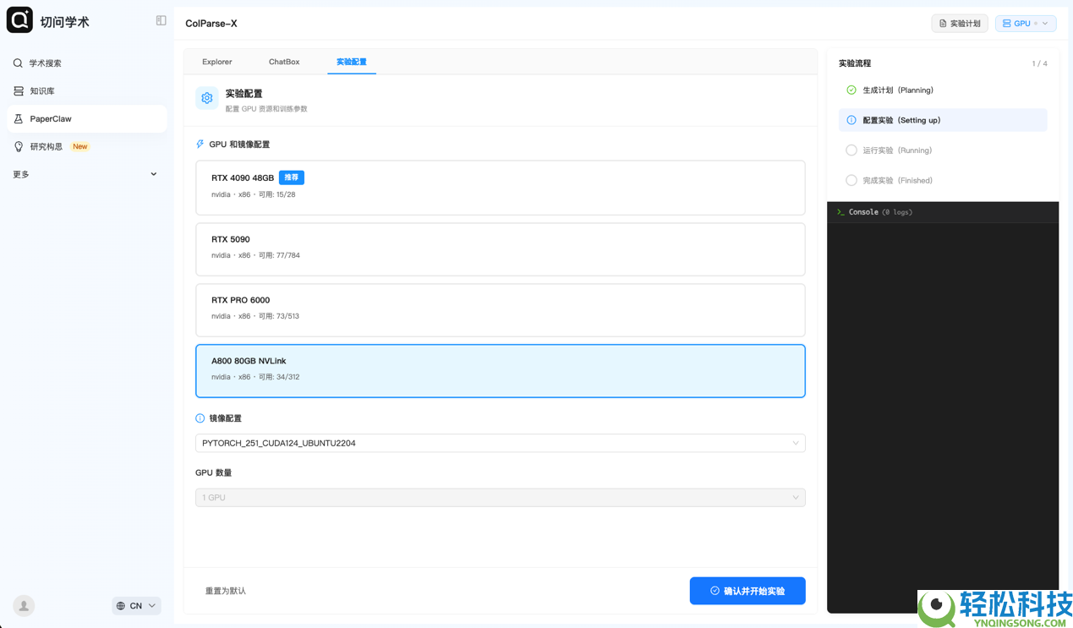Click the PaperClaw flask icon
Image resolution: width=1073 pixels, height=628 pixels.
(18, 119)
